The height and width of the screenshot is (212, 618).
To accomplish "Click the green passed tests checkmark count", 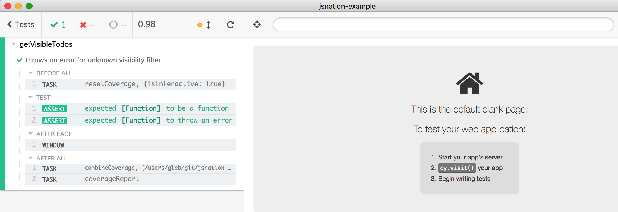I will (x=58, y=25).
